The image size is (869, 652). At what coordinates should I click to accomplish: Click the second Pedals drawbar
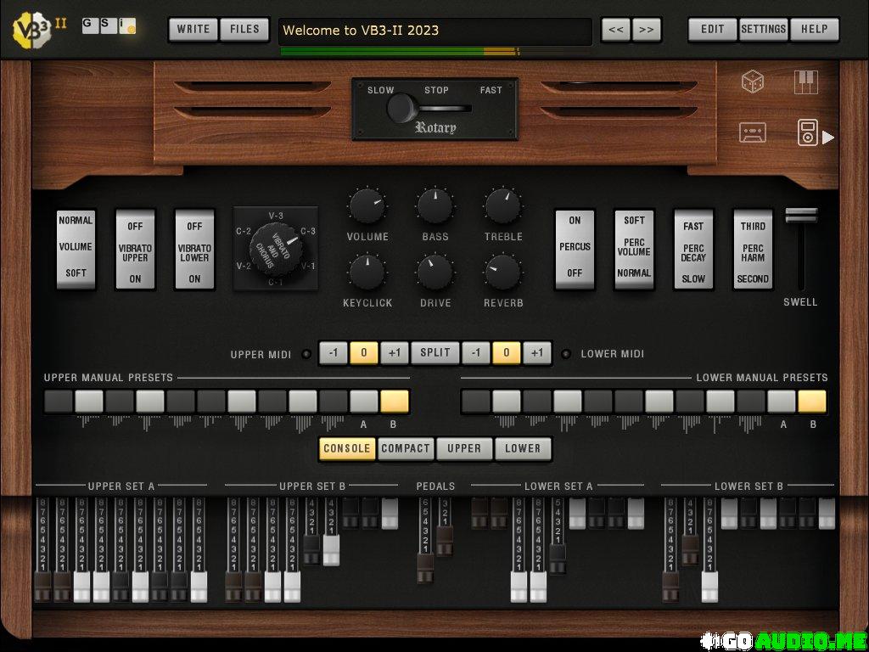445,541
